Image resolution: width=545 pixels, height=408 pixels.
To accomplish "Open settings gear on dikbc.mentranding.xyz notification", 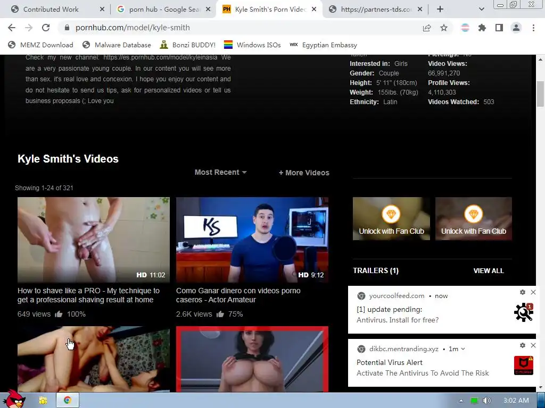I will pyautogui.click(x=523, y=345).
